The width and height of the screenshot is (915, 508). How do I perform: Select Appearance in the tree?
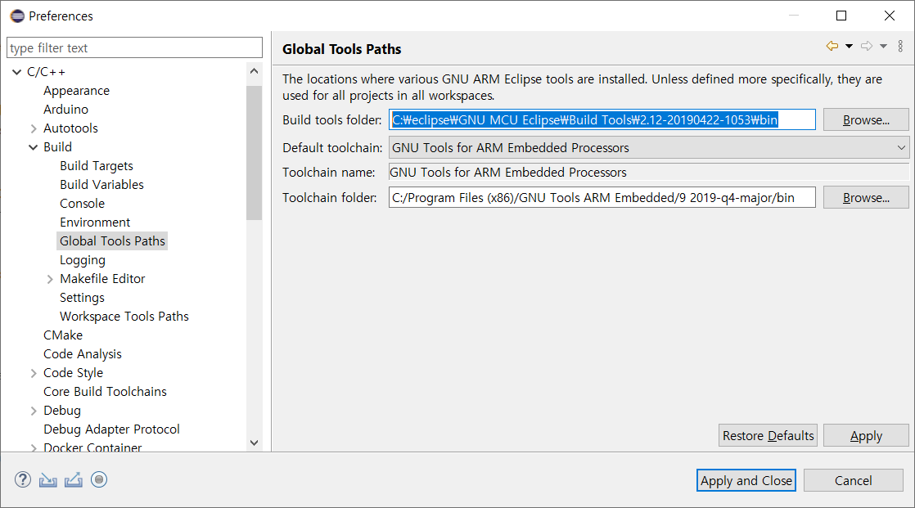tap(76, 91)
